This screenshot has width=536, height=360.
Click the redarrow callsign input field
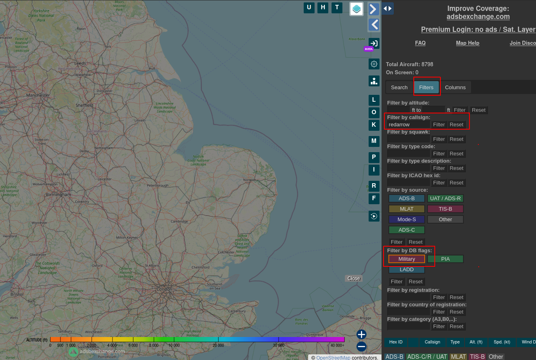tap(407, 124)
